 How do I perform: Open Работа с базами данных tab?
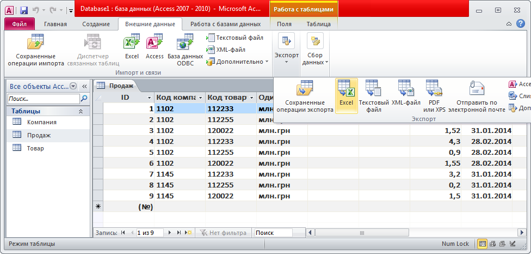[226, 24]
